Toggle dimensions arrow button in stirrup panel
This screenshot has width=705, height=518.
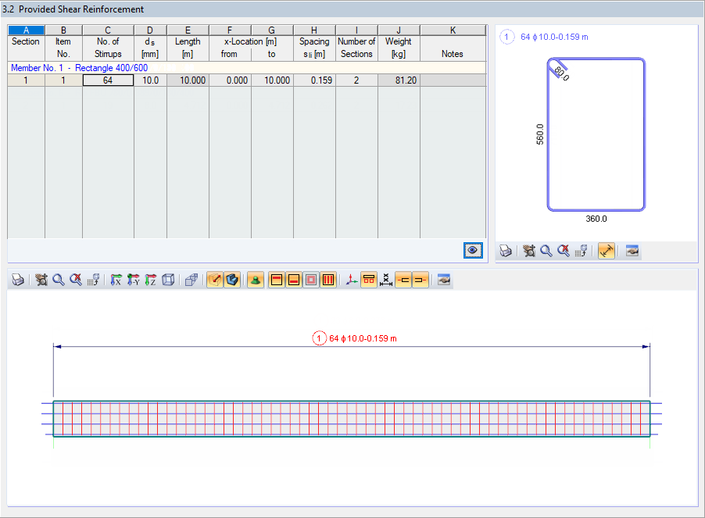[607, 251]
